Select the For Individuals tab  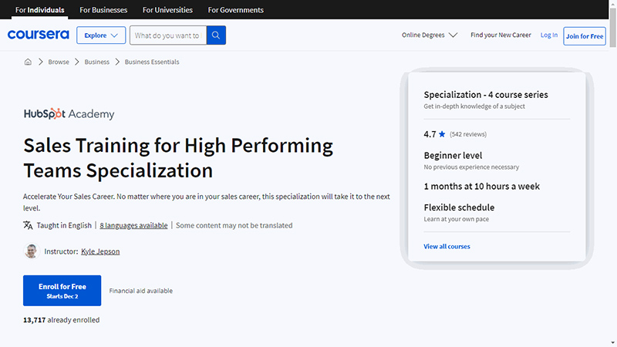(x=39, y=10)
